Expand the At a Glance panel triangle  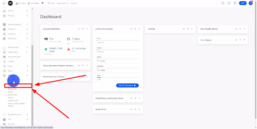click(x=244, y=40)
